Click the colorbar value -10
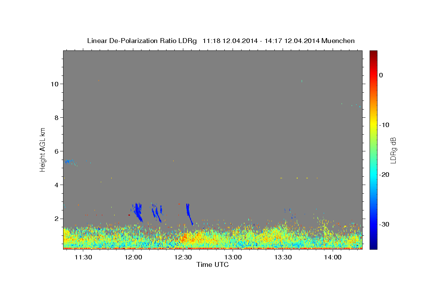 pos(384,125)
